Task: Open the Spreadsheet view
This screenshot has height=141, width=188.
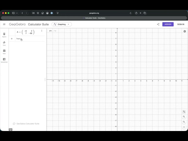Action: tap(4, 60)
